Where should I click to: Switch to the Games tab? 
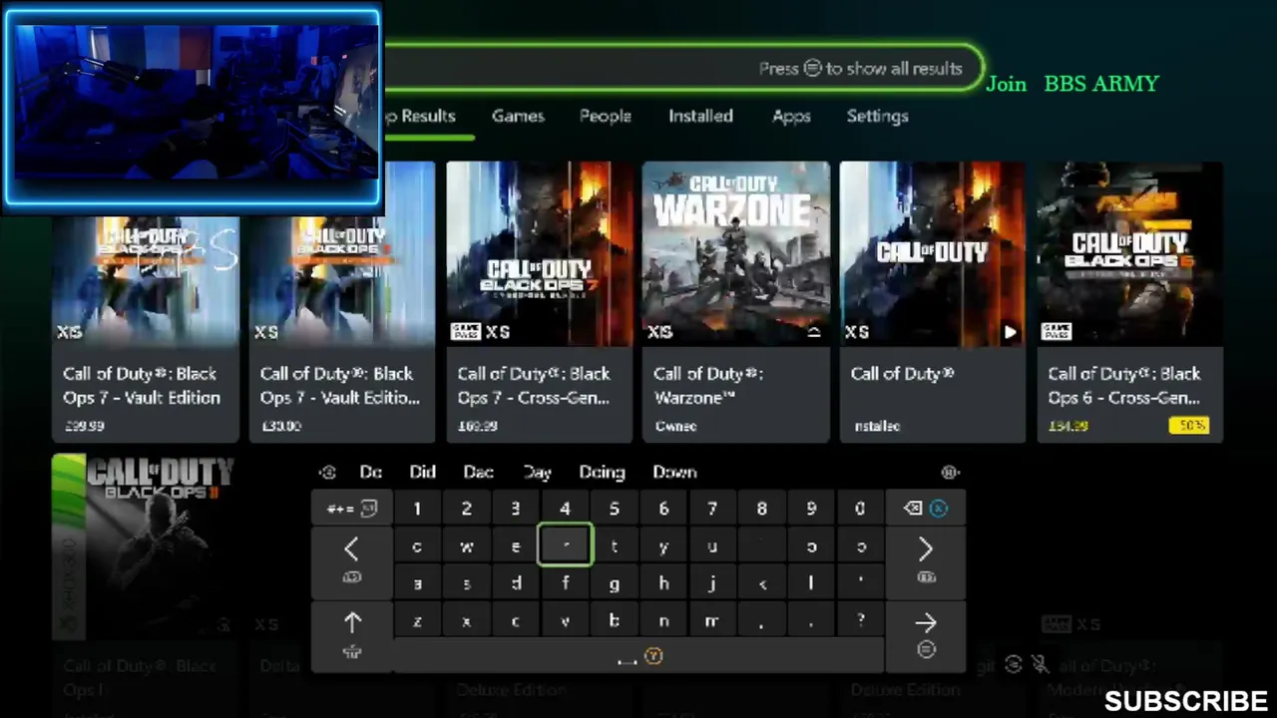[x=518, y=116]
